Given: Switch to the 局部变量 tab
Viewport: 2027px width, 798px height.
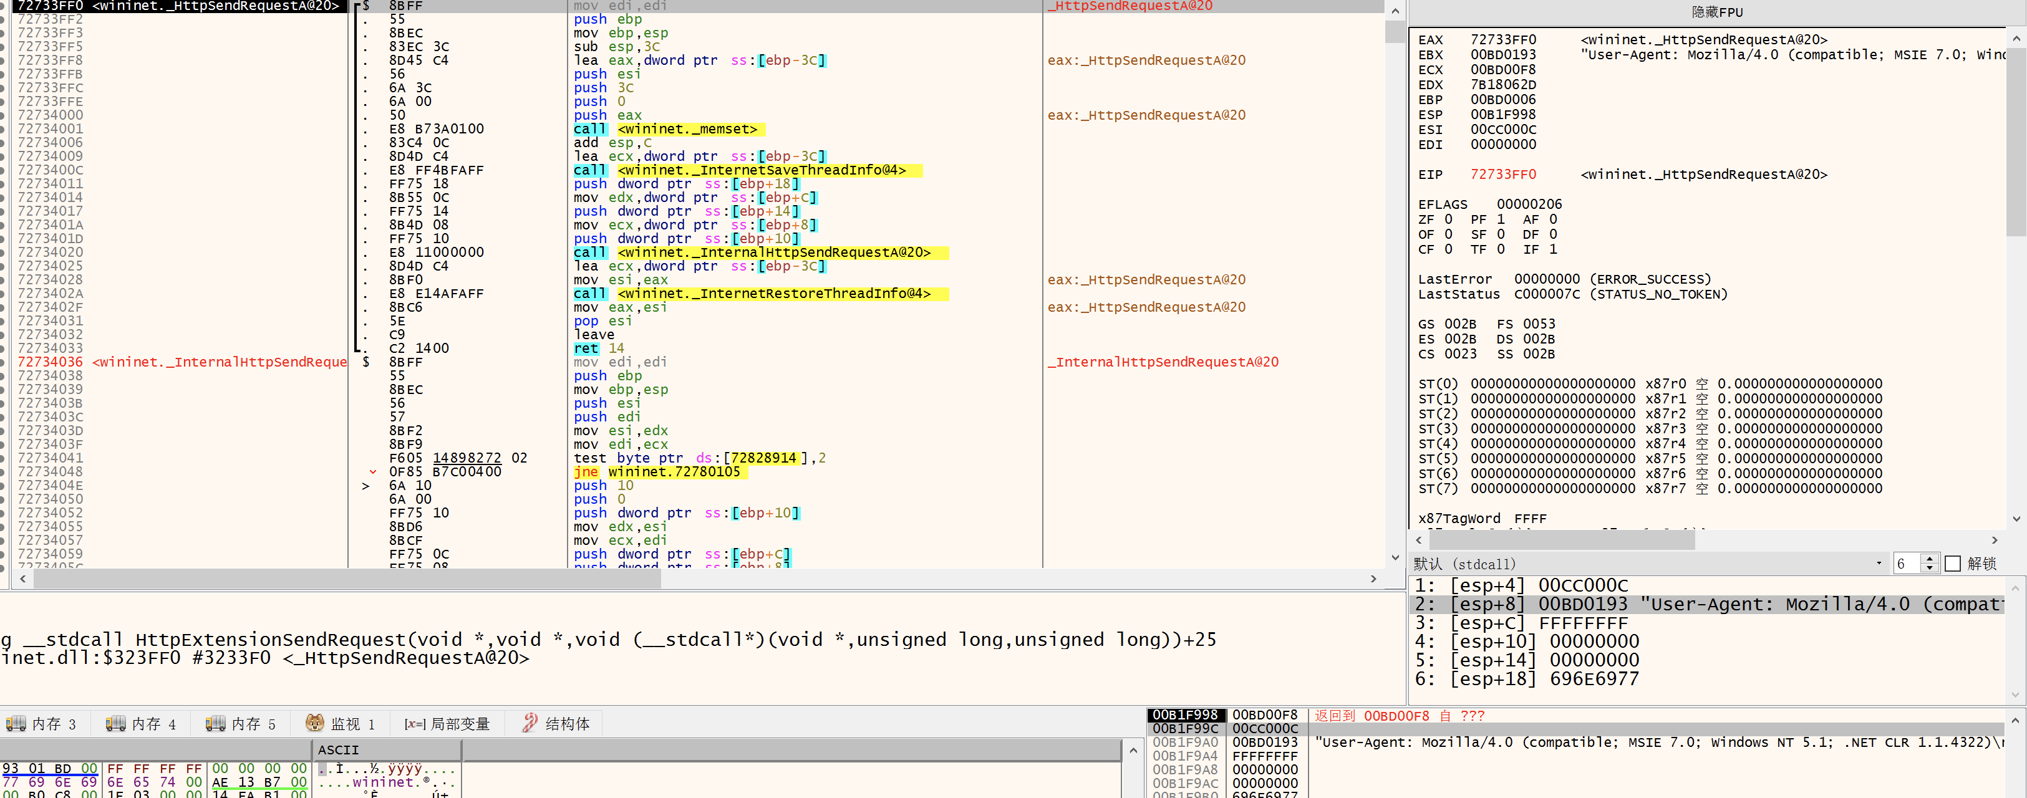Looking at the screenshot, I should pyautogui.click(x=447, y=723).
